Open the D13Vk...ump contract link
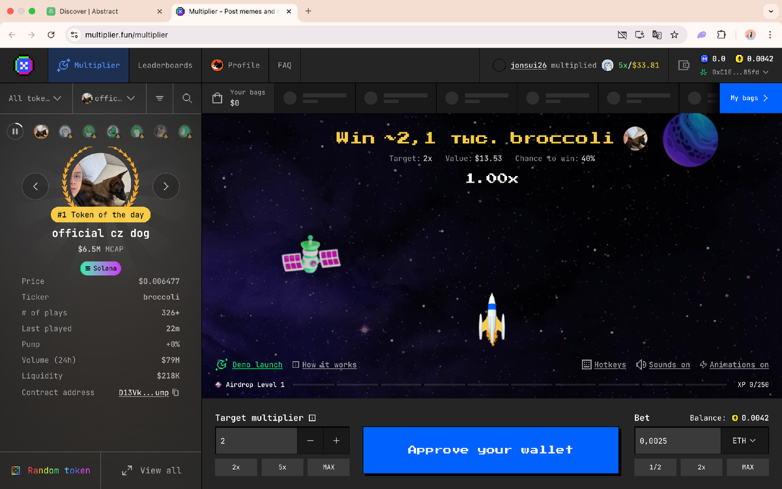Viewport: 782px width, 489px height. (143, 393)
